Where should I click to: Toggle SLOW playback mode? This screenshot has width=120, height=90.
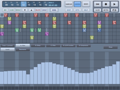click(97, 10)
